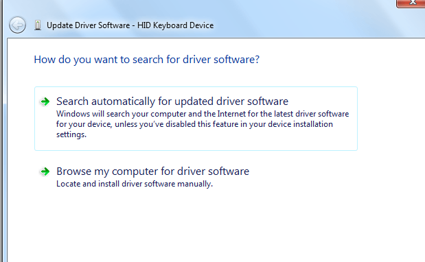Click 'How do you want to search' heading
Viewport: 425px width, 262px height.
click(147, 60)
